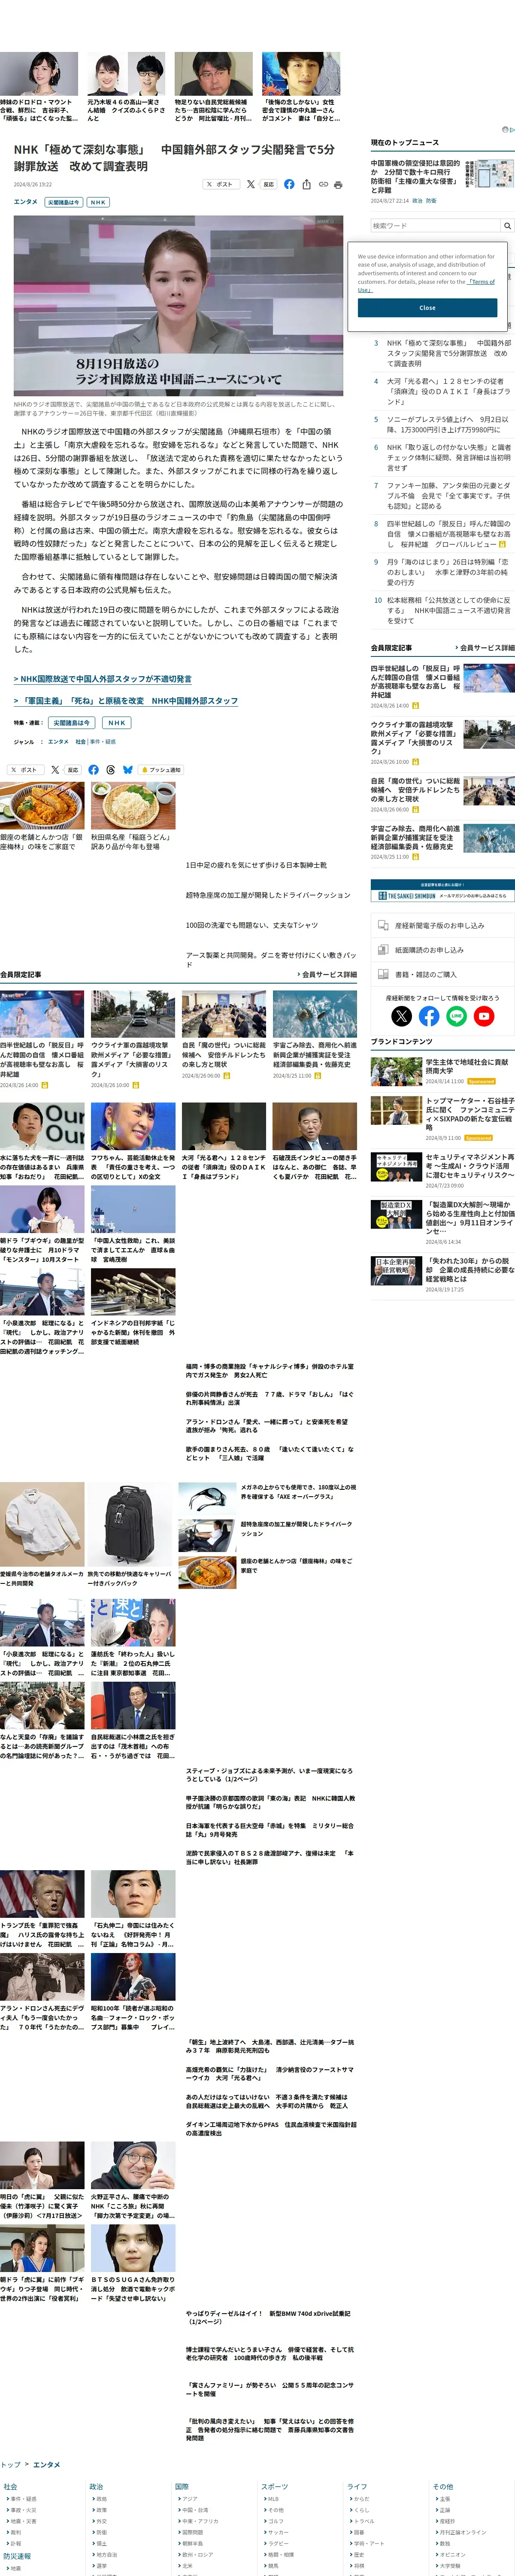Follow Sankei on YouTube in sidebar

pyautogui.click(x=484, y=1016)
